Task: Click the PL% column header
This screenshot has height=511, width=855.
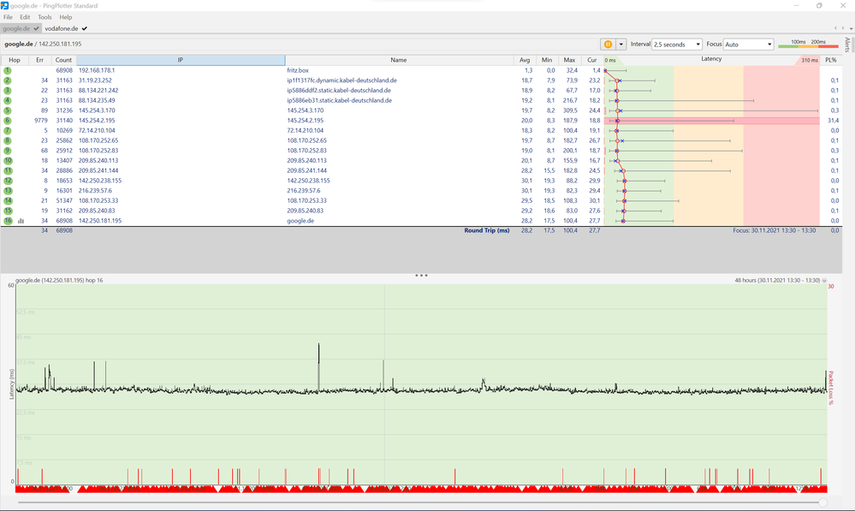Action: [x=830, y=60]
